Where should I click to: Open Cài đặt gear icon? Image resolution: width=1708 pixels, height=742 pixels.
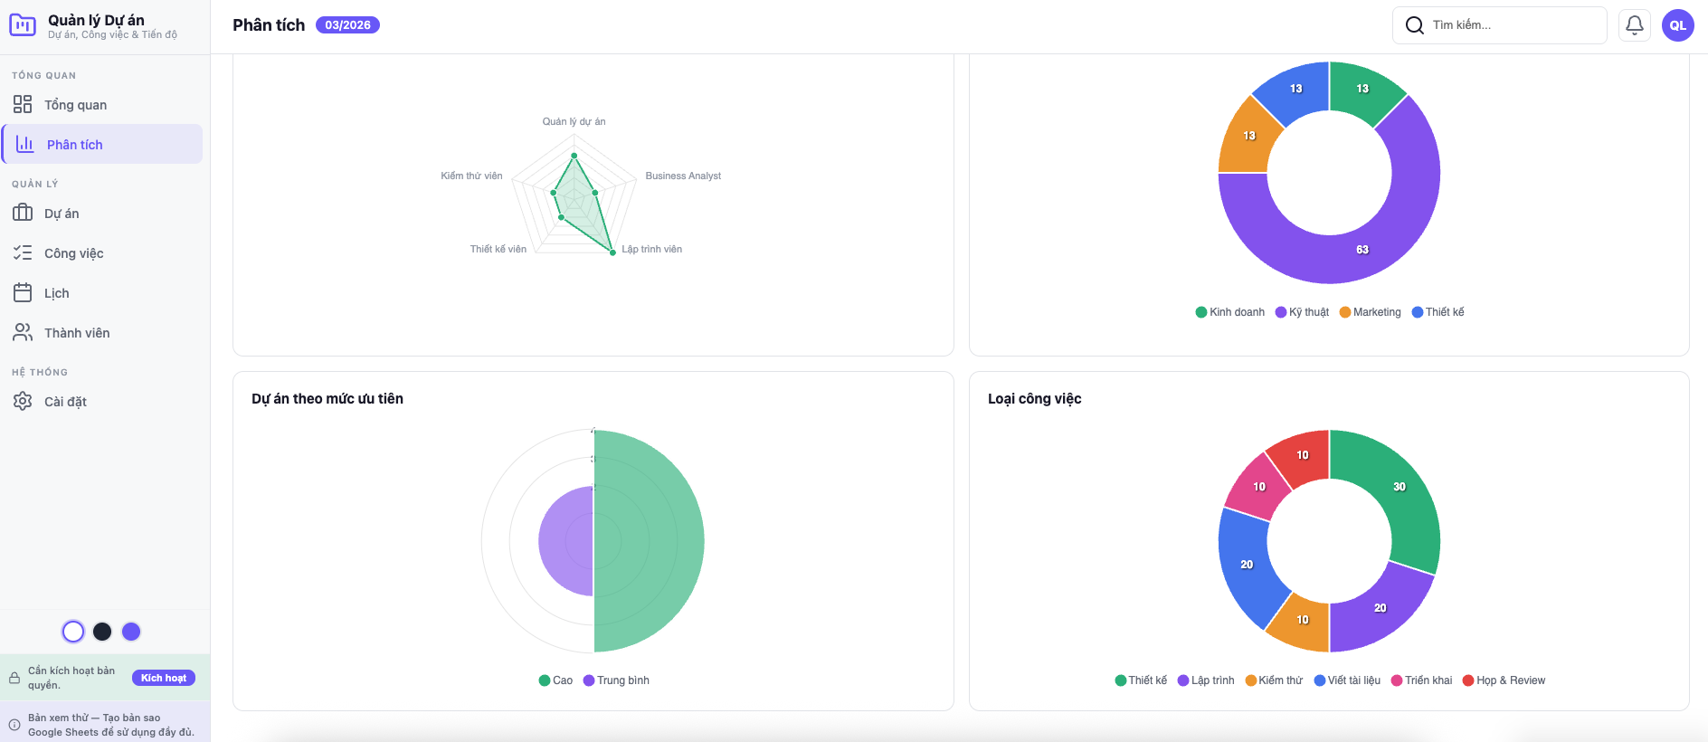(23, 402)
